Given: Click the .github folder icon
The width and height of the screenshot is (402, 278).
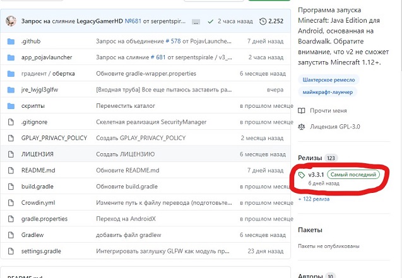Looking at the screenshot, I should click(x=10, y=41).
